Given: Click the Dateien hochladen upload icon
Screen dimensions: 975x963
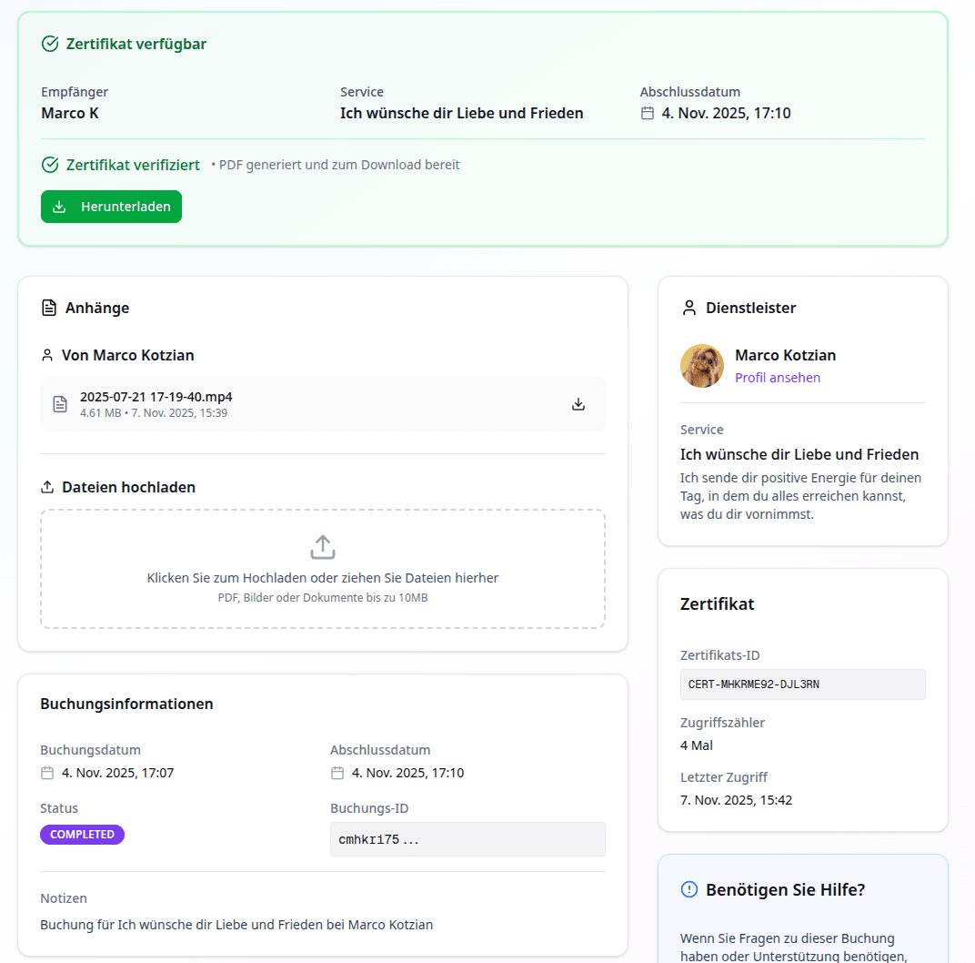Looking at the screenshot, I should pos(48,487).
